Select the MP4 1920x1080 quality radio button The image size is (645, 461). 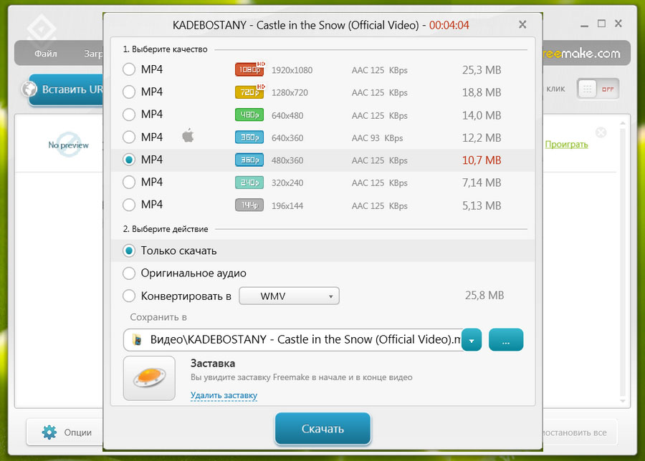click(129, 69)
